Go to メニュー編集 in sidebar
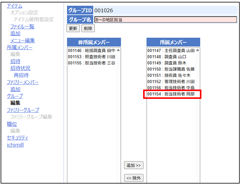Viewport: 244px width, 189px height. coord(22,41)
